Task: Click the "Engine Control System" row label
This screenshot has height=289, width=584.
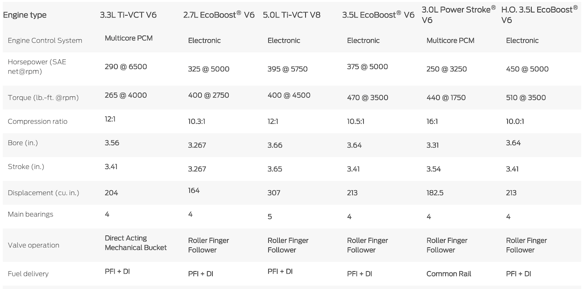Action: pyautogui.click(x=45, y=41)
